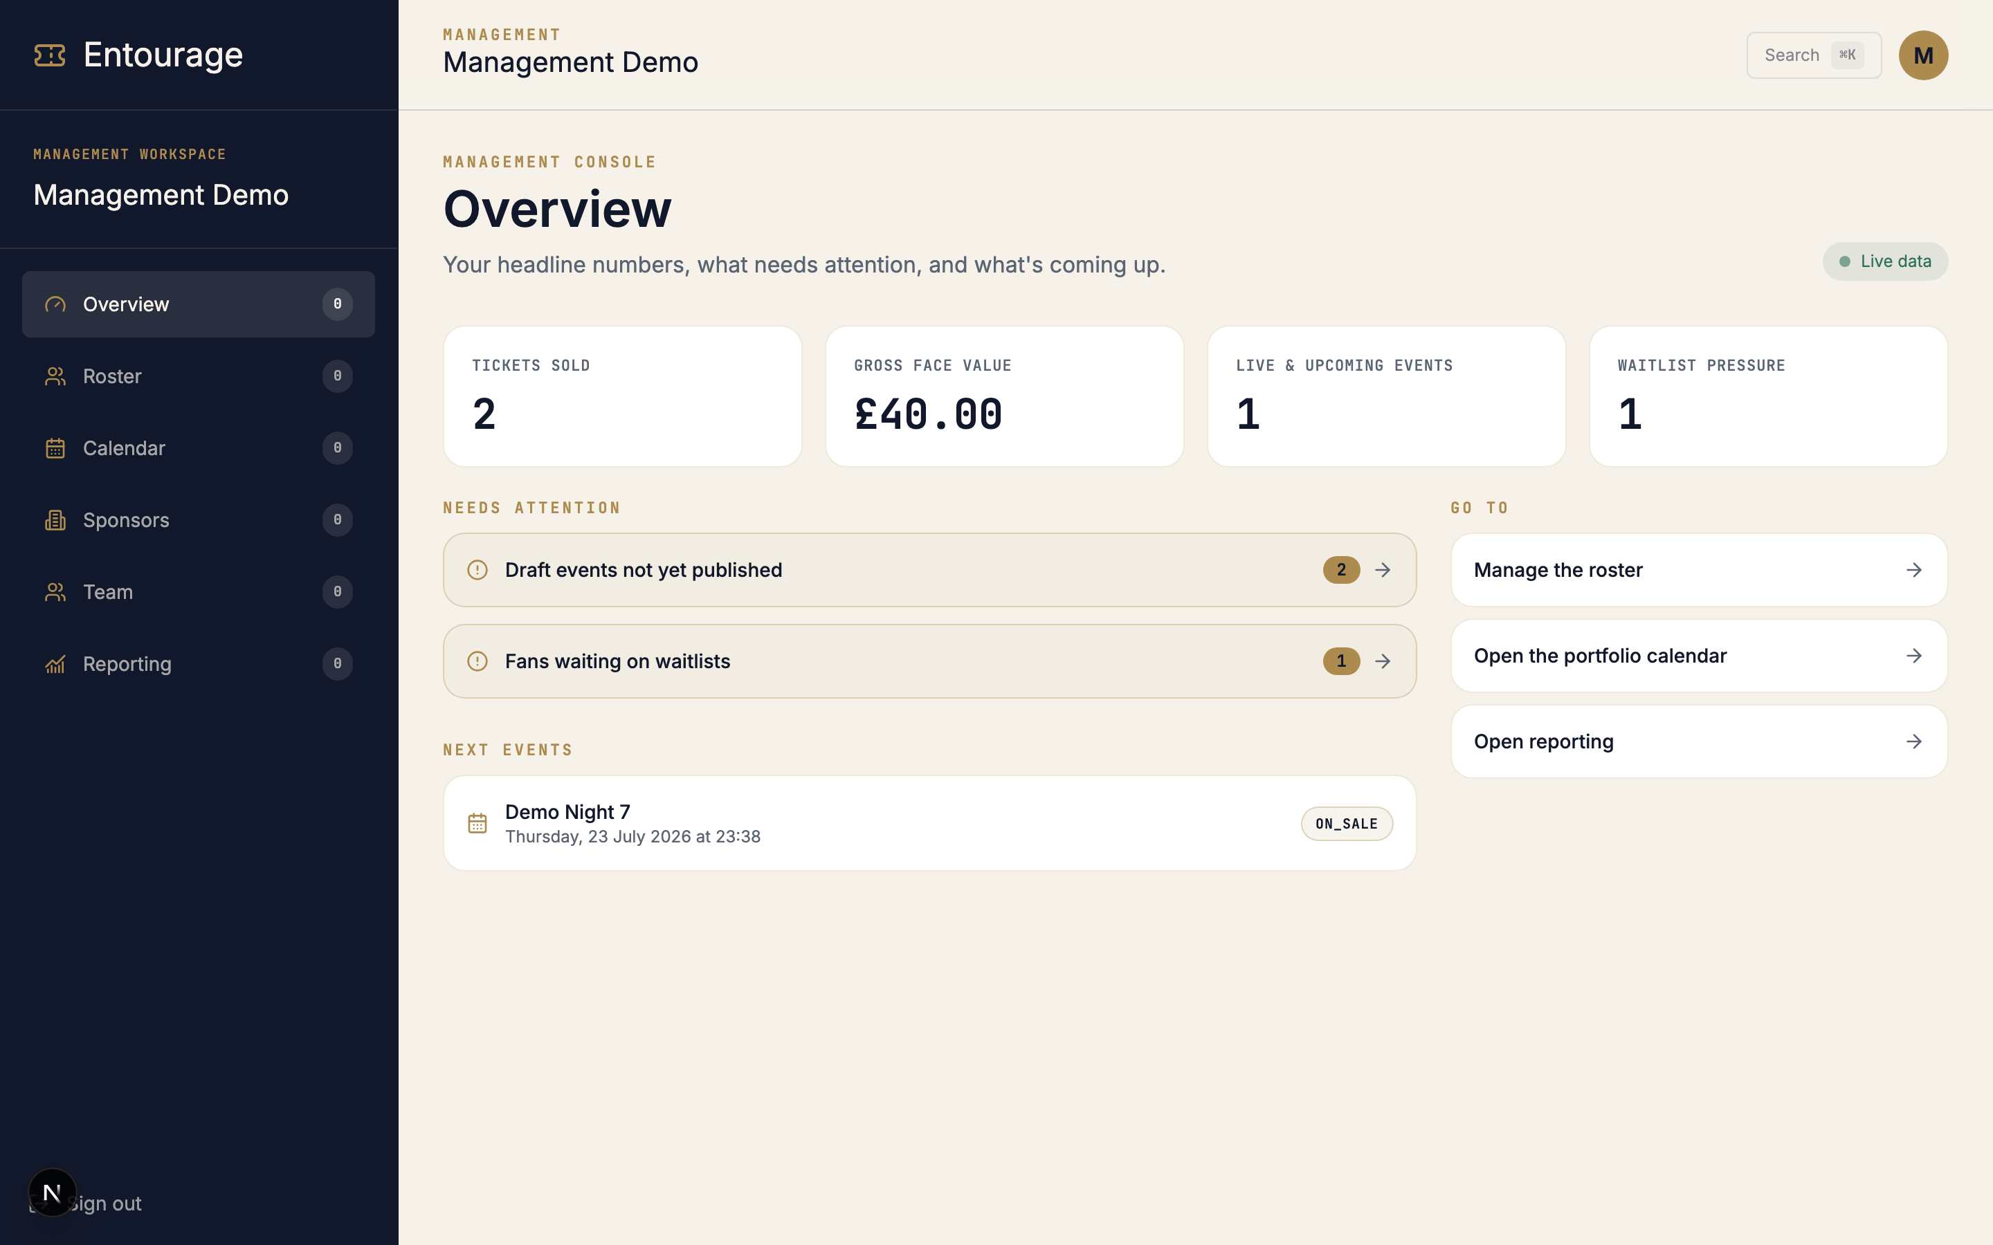The image size is (1993, 1245).
Task: Click the Calendar count badge
Action: pyautogui.click(x=338, y=448)
